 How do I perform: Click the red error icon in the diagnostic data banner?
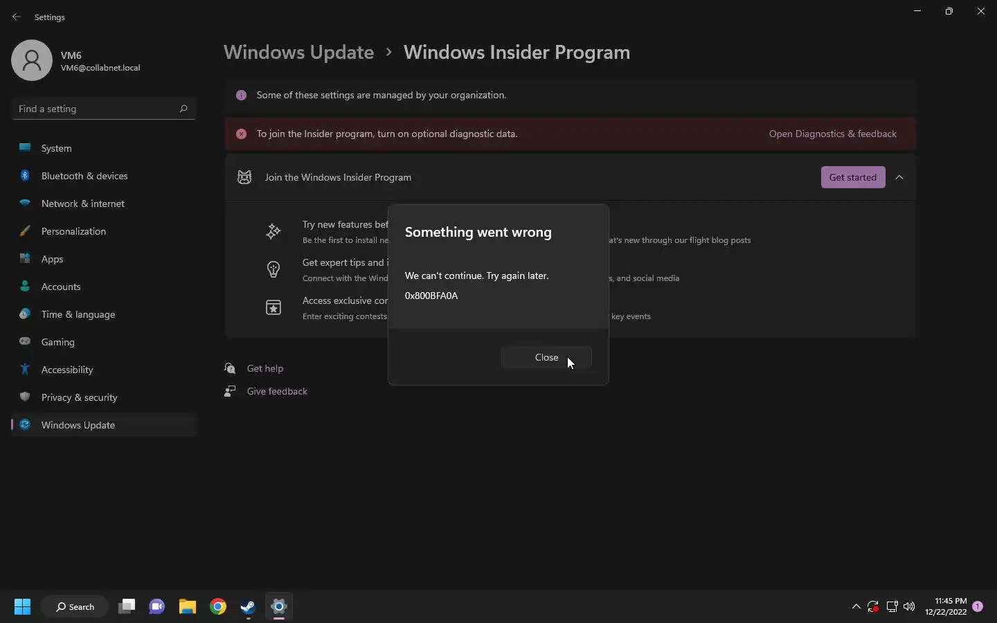[241, 134]
